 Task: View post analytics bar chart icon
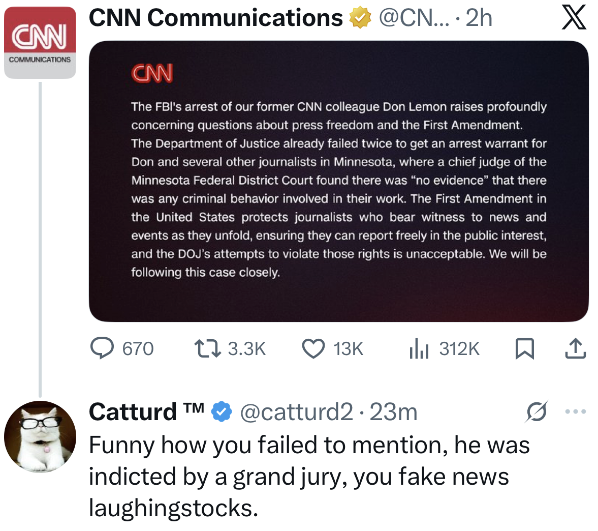419,349
